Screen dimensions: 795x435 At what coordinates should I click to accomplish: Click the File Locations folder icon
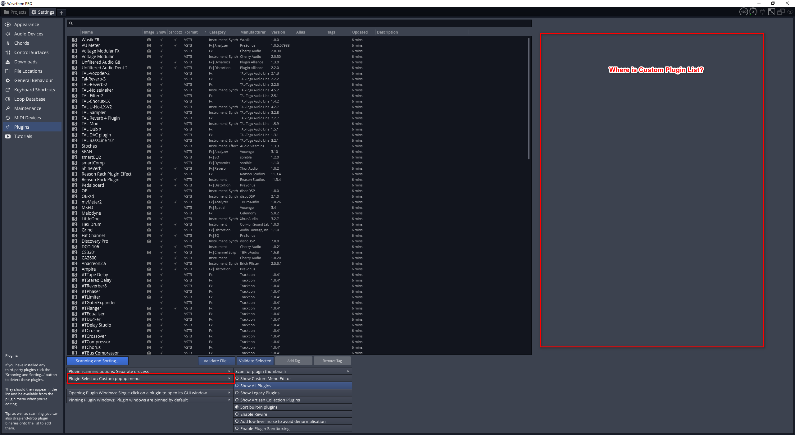pyautogui.click(x=8, y=71)
